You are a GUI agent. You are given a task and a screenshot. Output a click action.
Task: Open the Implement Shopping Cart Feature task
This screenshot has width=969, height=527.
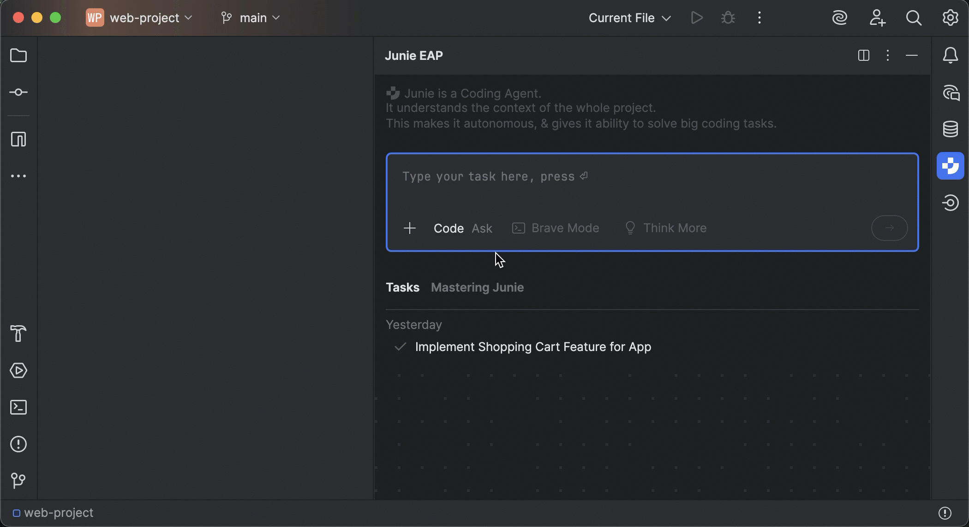[x=533, y=347]
